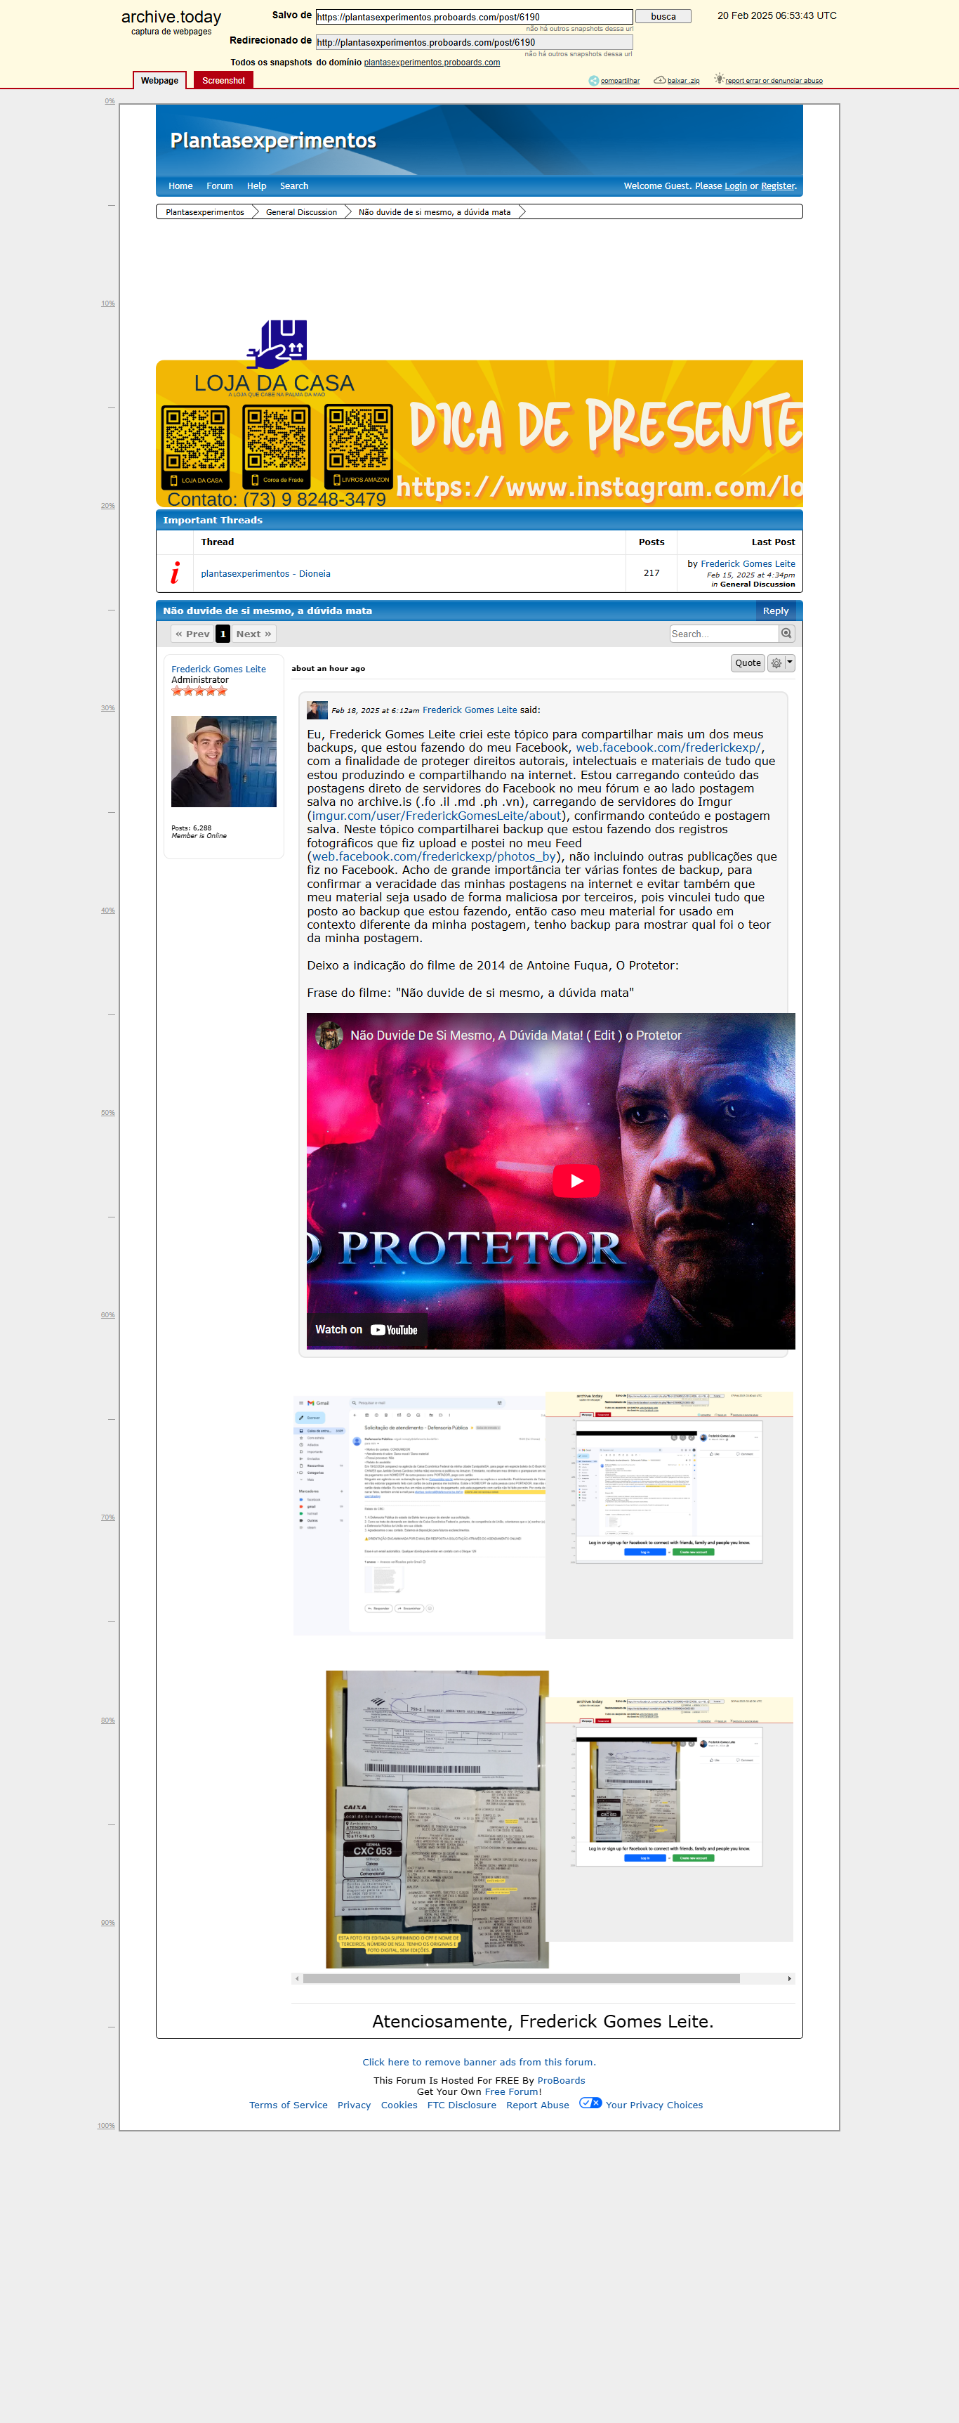The height and width of the screenshot is (2423, 959).
Task: Click the Redirecionado de URL field
Action: [474, 42]
